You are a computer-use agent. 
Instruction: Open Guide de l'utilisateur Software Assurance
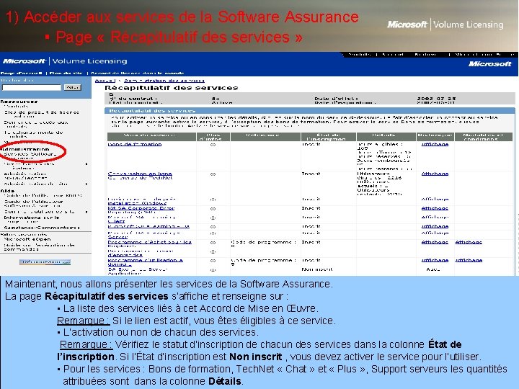tap(33, 203)
